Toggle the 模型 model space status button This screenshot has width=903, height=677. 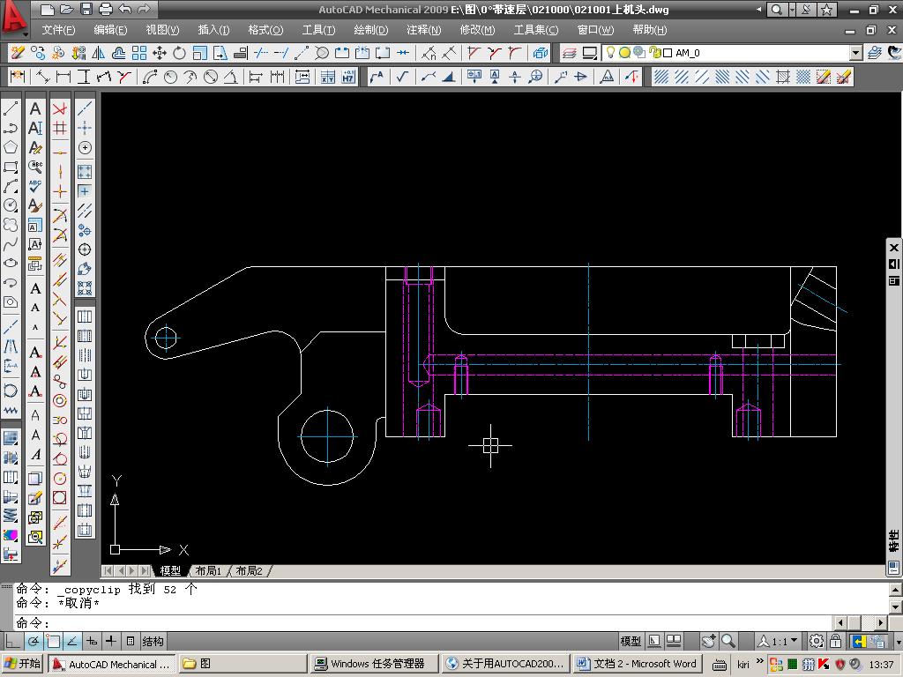pos(631,641)
